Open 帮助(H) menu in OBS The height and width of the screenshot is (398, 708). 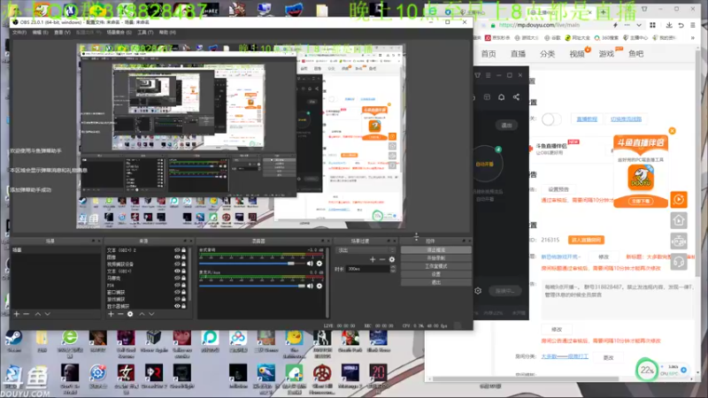(x=167, y=33)
